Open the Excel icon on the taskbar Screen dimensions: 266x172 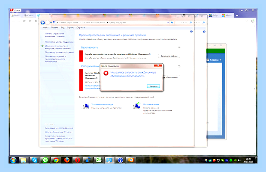(99, 160)
